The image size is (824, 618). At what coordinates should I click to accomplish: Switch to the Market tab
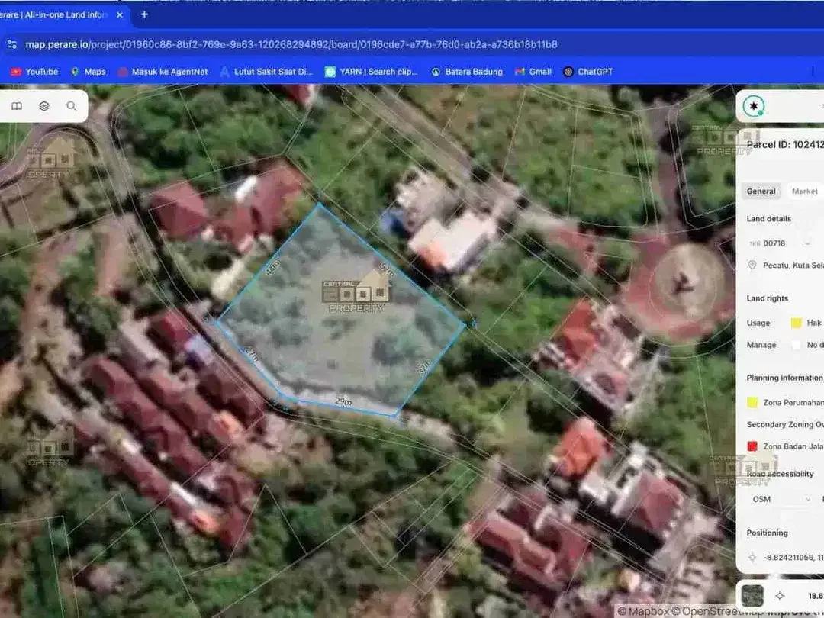805,192
